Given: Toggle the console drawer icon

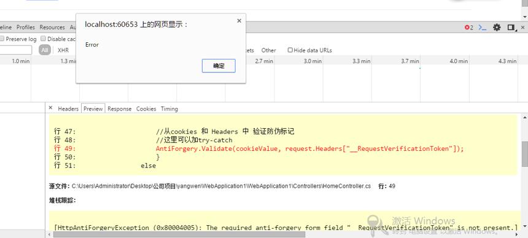Looking at the screenshot, I should point(482,28).
